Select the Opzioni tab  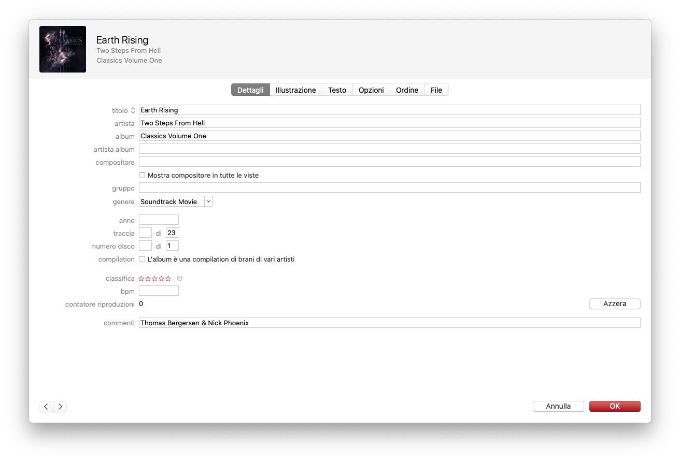pos(371,90)
